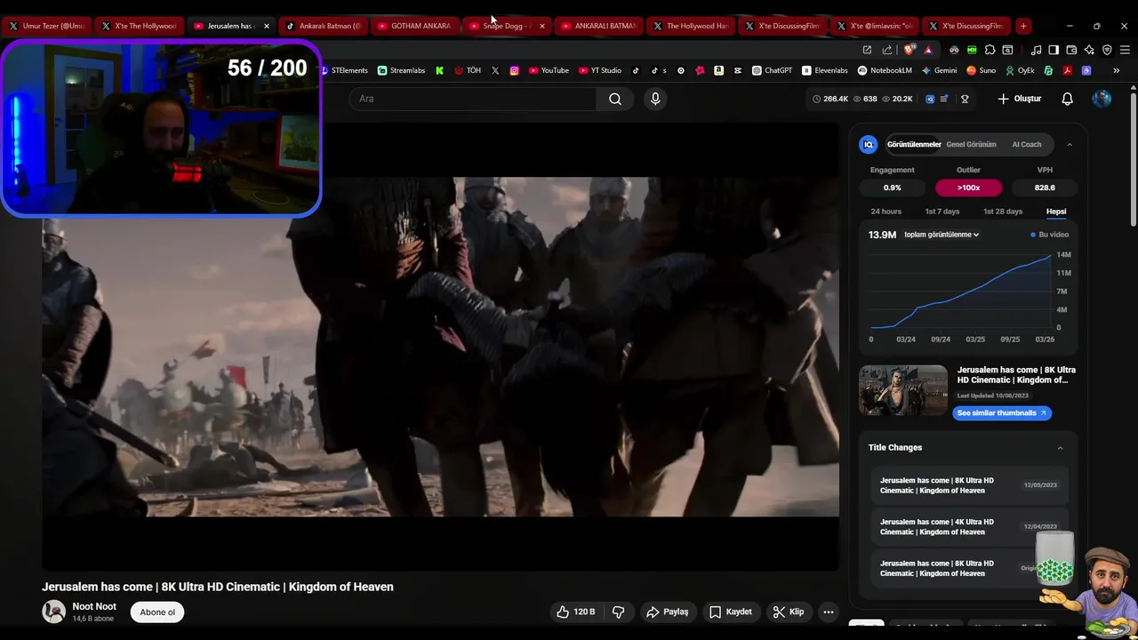Open the account avatar menu
1138x640 pixels.
[1102, 99]
